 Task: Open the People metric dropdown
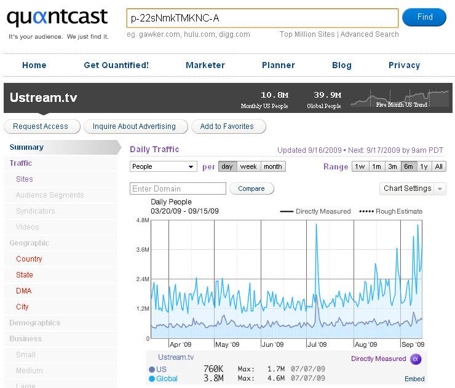click(163, 166)
